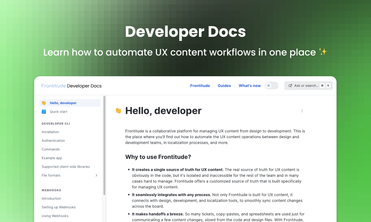Click the search magnifier icon

click(290, 86)
